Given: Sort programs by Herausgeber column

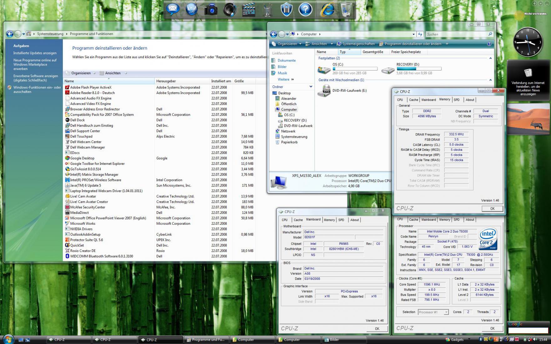Looking at the screenshot, I should [x=182, y=81].
